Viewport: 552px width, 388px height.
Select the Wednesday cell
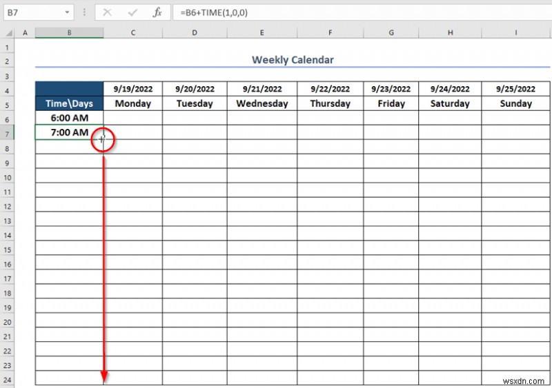pos(262,103)
